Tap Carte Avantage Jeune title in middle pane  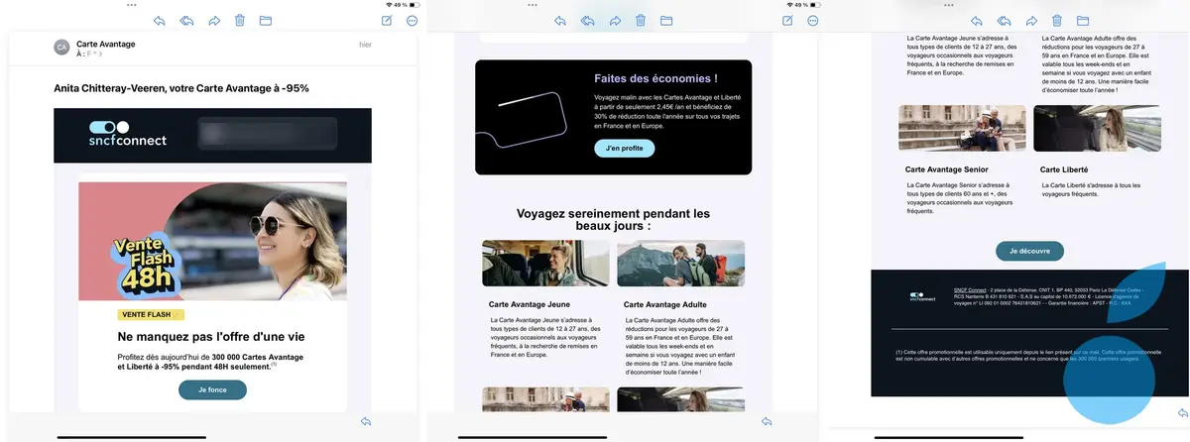530,304
